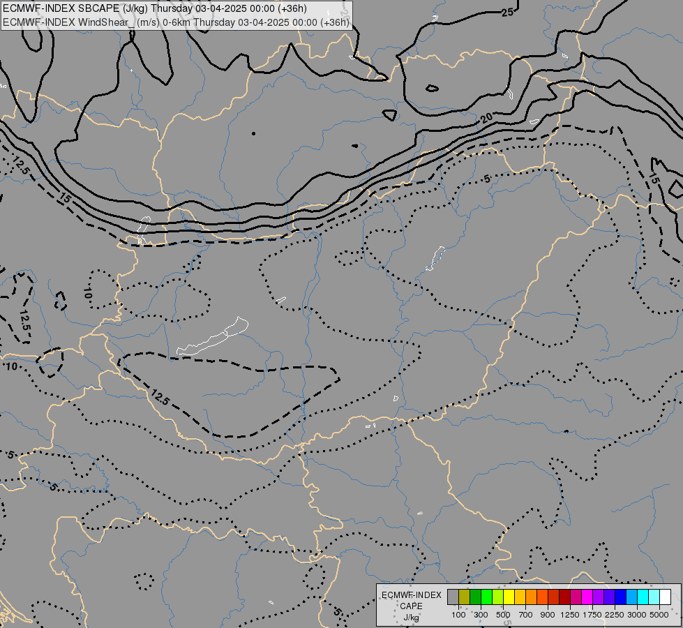The image size is (683, 628).
Task: Click the 1250 value on the legend scale
Action: [x=570, y=615]
